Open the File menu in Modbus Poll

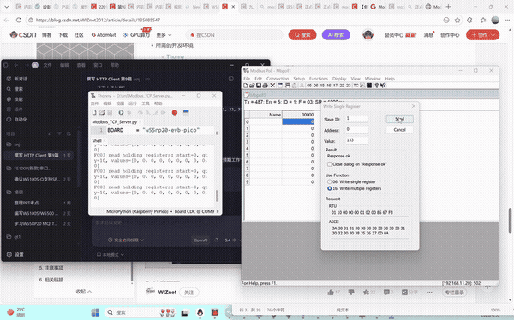pyautogui.click(x=247, y=79)
